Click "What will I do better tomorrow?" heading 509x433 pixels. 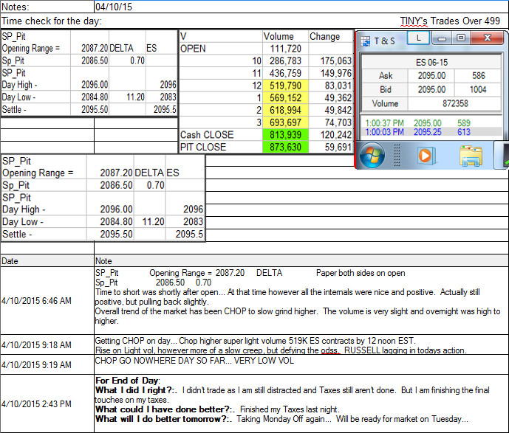click(163, 419)
